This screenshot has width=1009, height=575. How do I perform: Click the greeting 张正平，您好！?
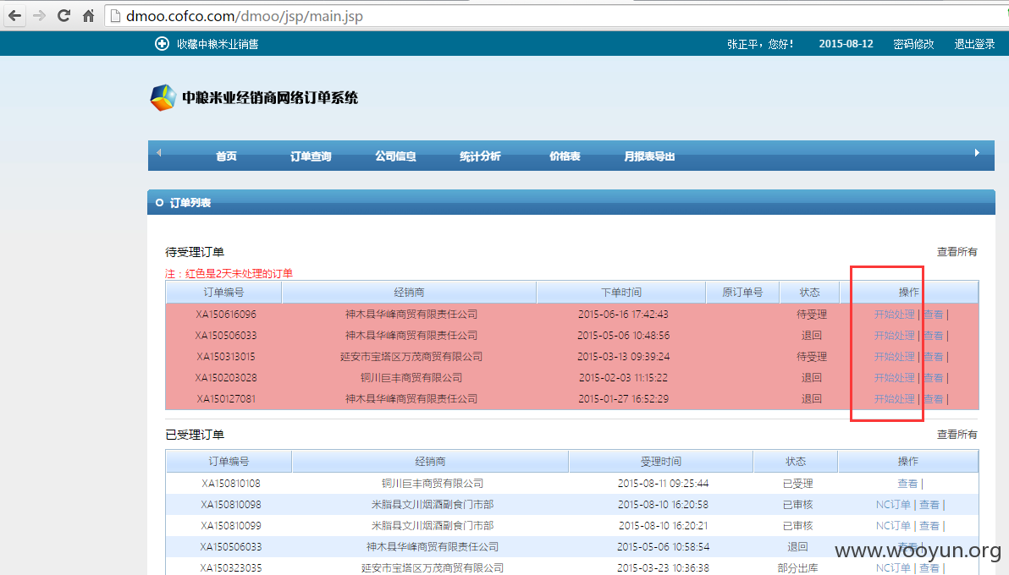tap(761, 44)
